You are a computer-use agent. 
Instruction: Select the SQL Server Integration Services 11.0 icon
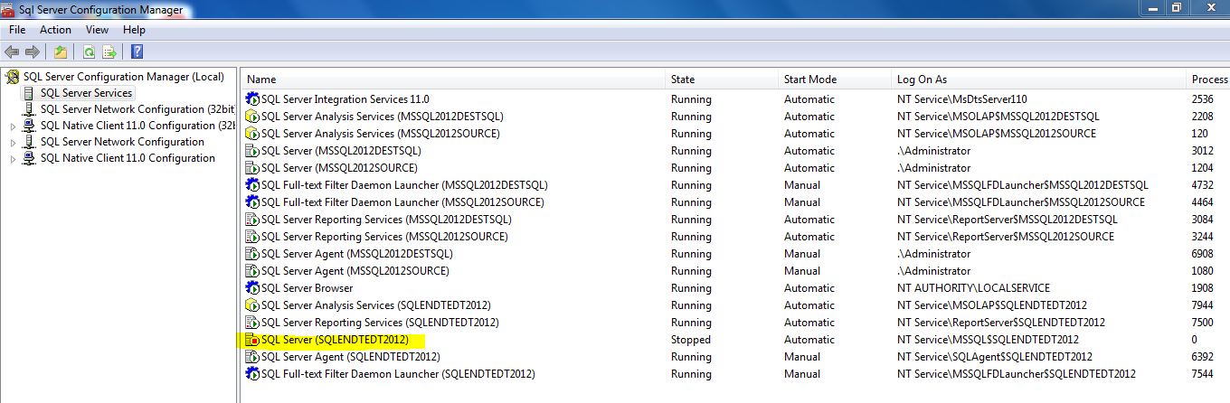pos(252,99)
